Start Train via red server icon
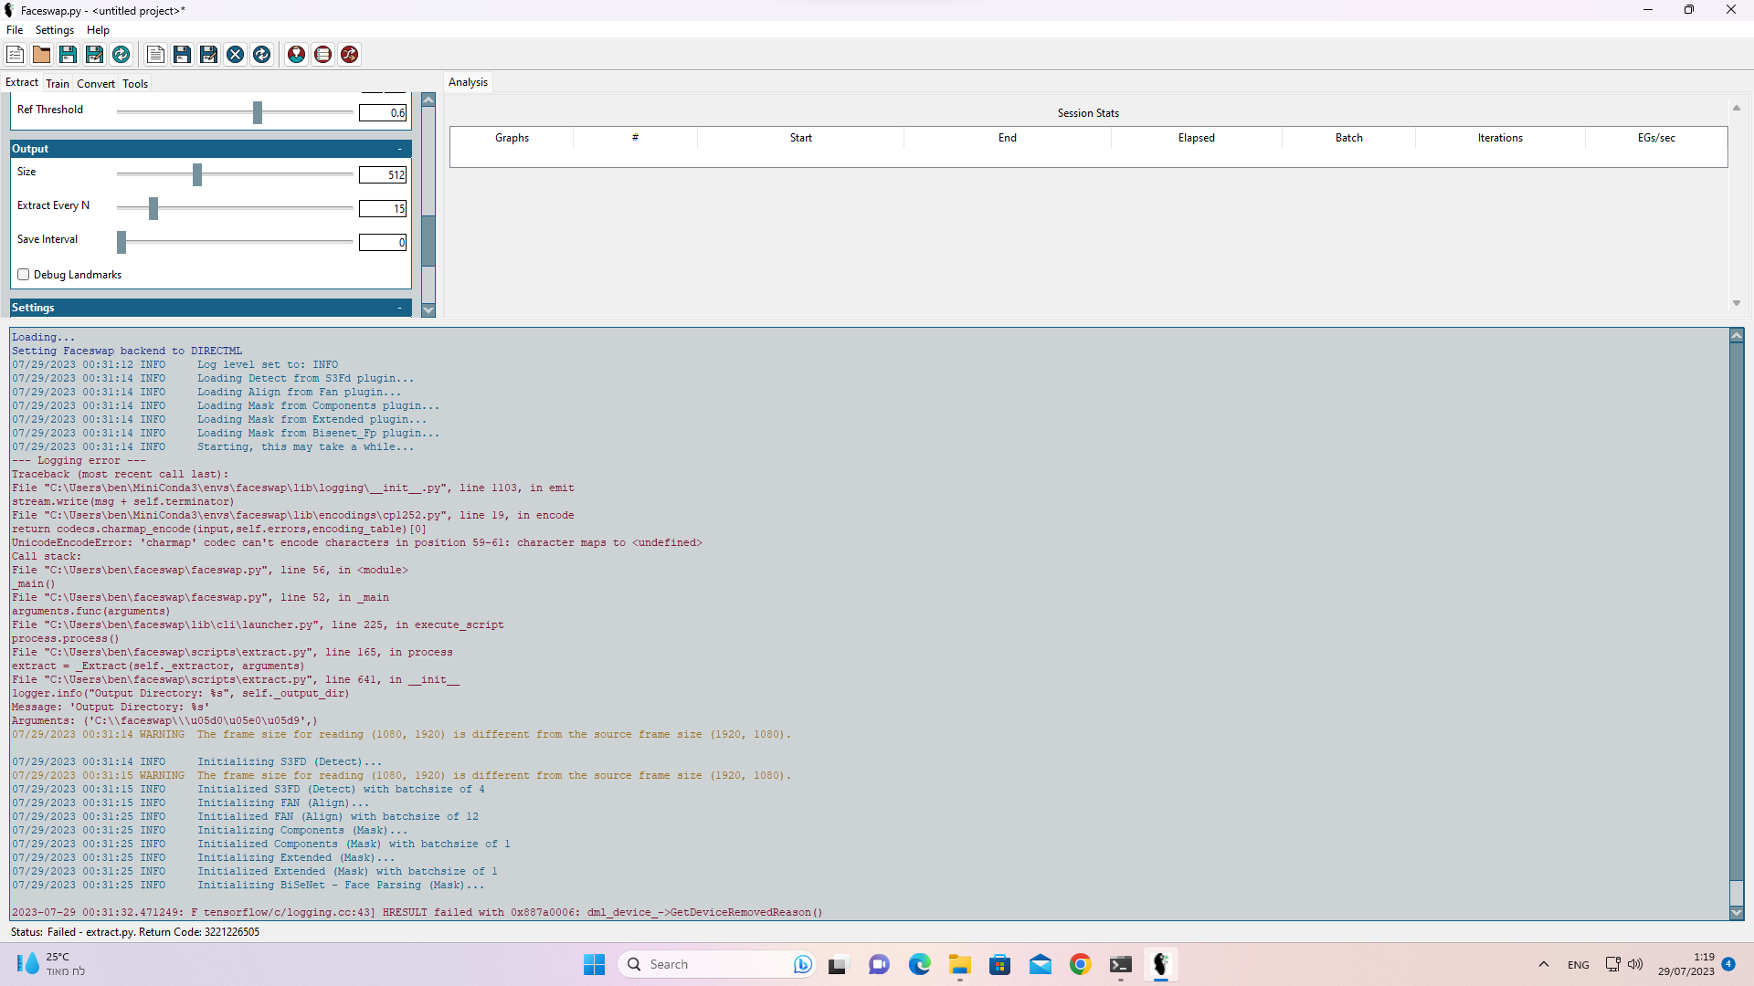1754x986 pixels. [323, 55]
